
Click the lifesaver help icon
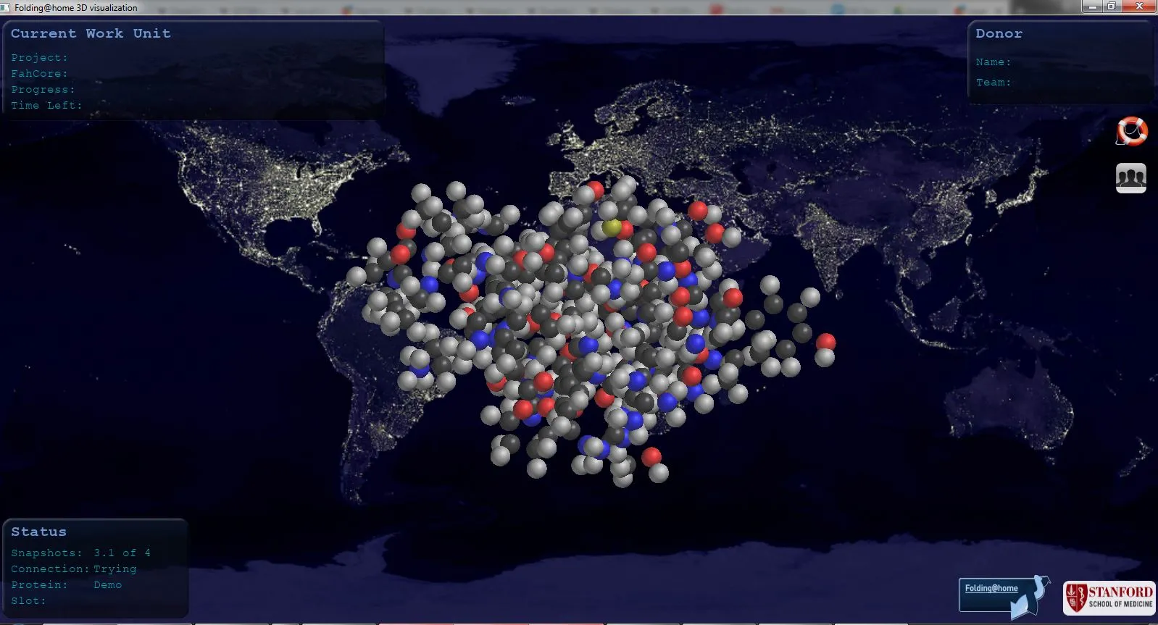click(x=1131, y=131)
